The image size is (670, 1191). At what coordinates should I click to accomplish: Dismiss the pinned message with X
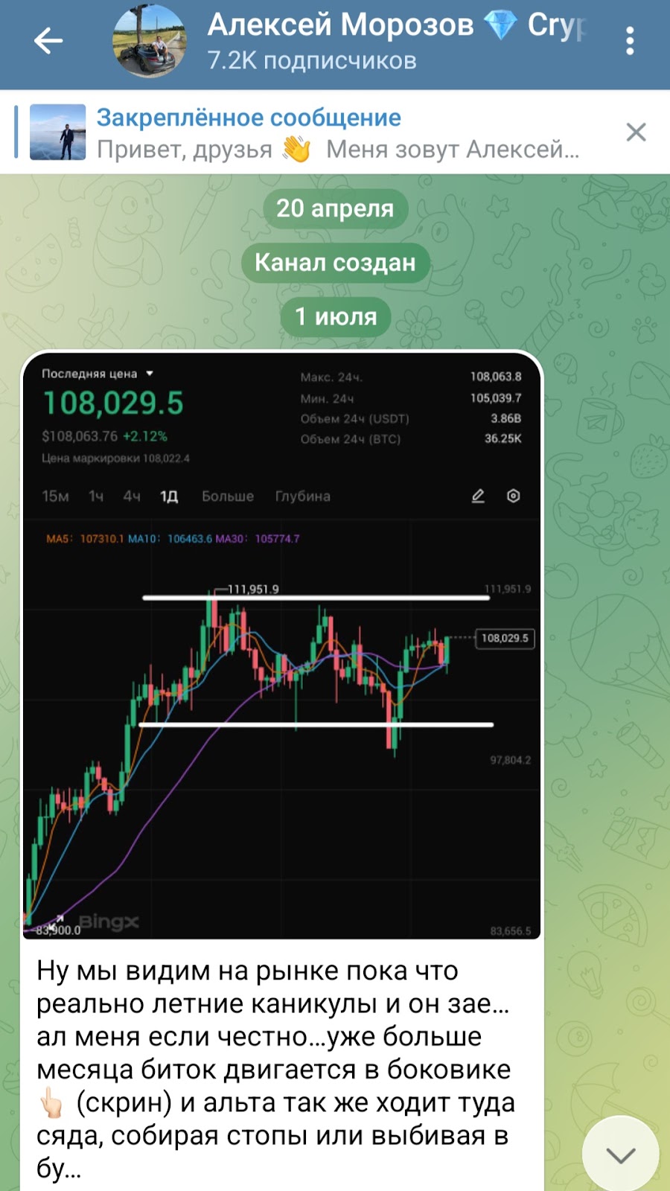[636, 132]
